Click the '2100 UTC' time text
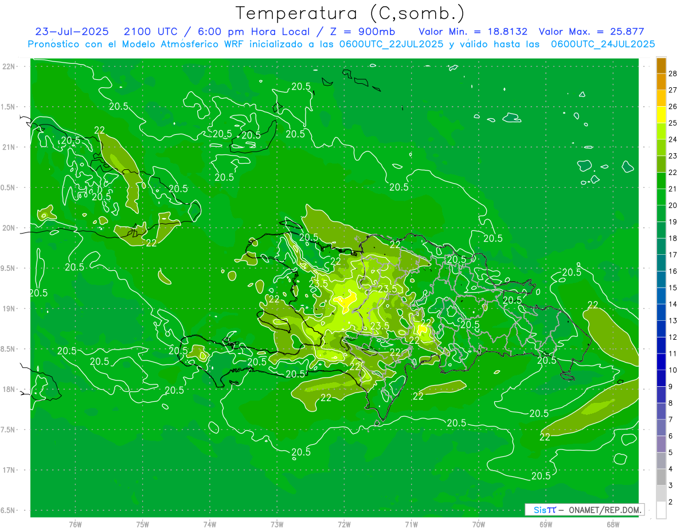688x532 pixels. tap(151, 32)
